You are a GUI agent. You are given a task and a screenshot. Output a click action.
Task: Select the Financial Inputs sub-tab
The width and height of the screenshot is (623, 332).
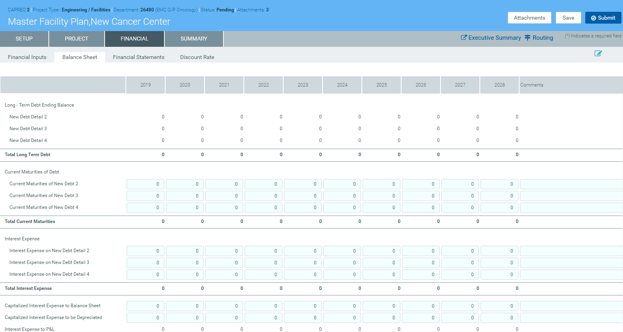click(27, 57)
